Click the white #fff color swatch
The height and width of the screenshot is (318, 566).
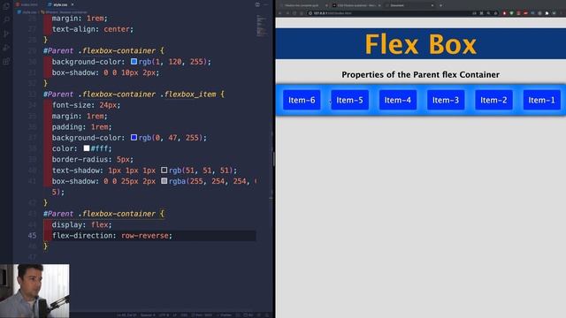(x=87, y=148)
